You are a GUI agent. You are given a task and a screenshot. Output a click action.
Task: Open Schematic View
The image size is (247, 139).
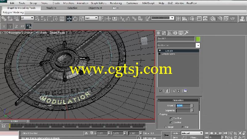tap(205, 19)
